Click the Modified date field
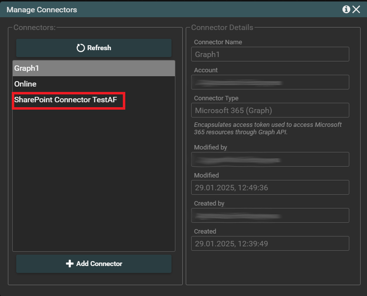This screenshot has width=367, height=296. point(270,188)
